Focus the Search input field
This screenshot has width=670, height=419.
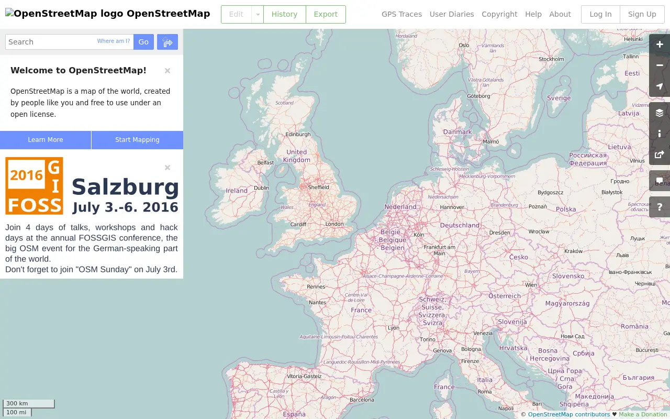(x=69, y=42)
